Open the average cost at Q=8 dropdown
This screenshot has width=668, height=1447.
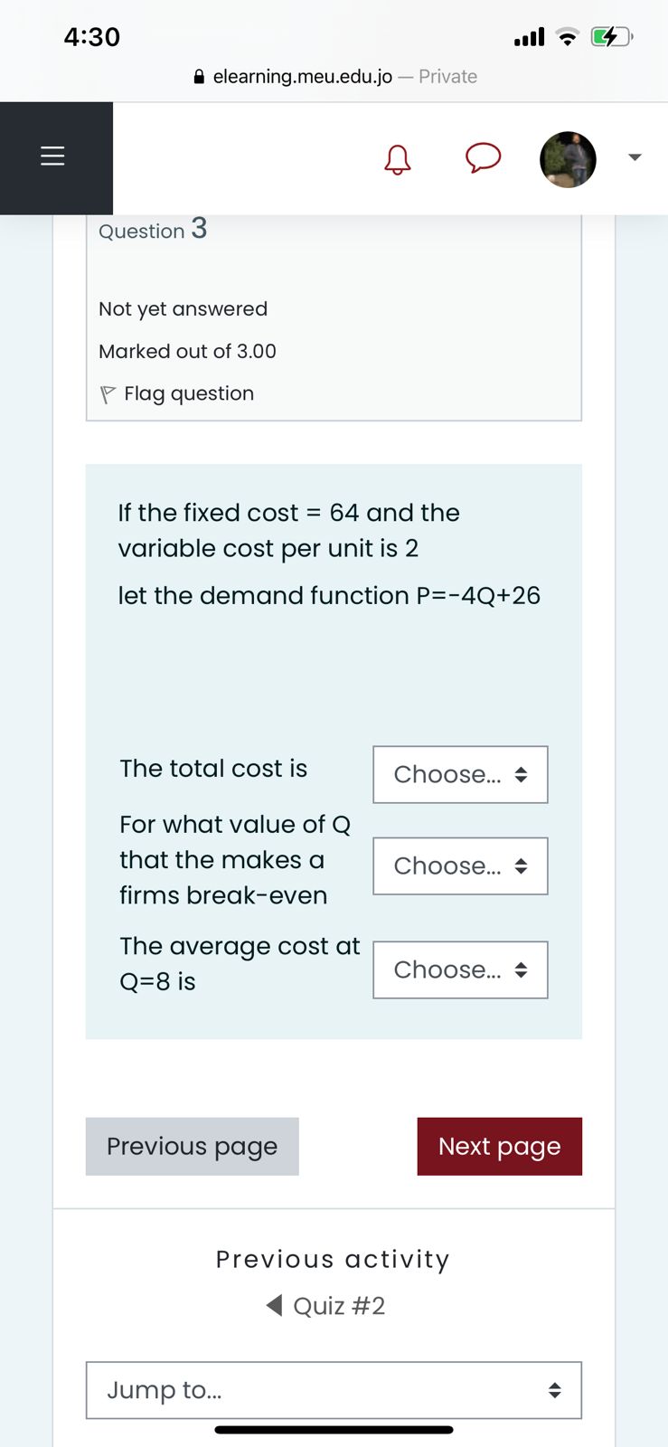pyautogui.click(x=460, y=969)
